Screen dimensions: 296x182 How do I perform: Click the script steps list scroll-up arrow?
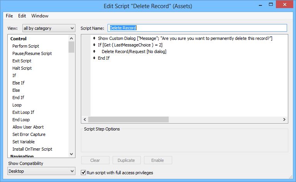72,38
